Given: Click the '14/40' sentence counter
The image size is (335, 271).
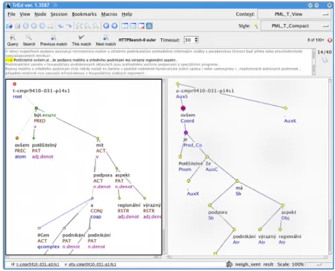Looking at the screenshot, I should 324,52.
